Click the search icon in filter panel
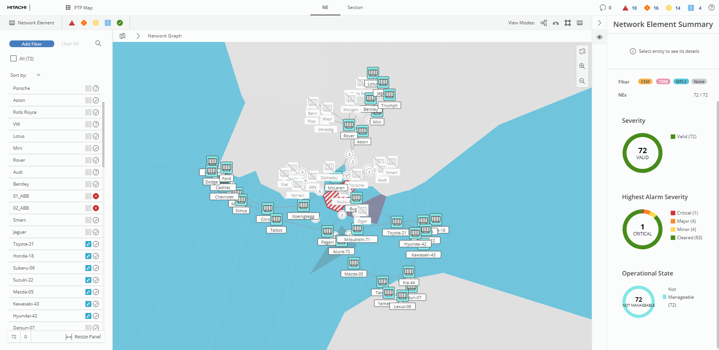Image resolution: width=719 pixels, height=350 pixels. click(98, 43)
